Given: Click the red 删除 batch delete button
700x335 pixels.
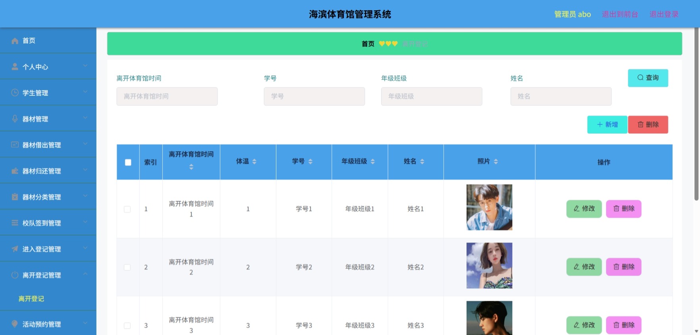Looking at the screenshot, I should point(648,125).
